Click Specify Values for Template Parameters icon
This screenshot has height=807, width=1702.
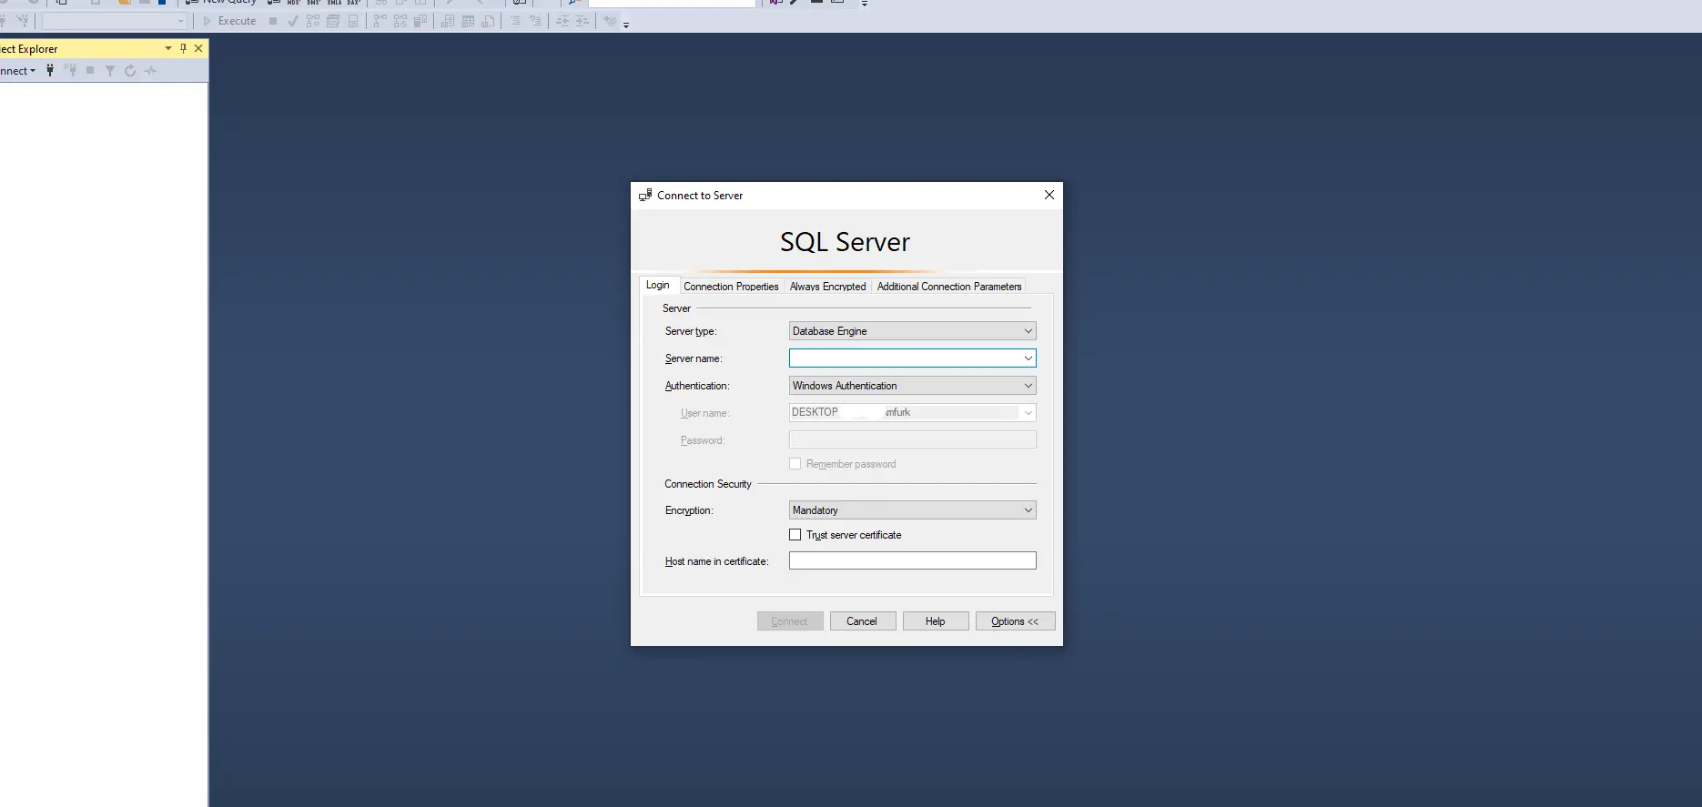[610, 21]
